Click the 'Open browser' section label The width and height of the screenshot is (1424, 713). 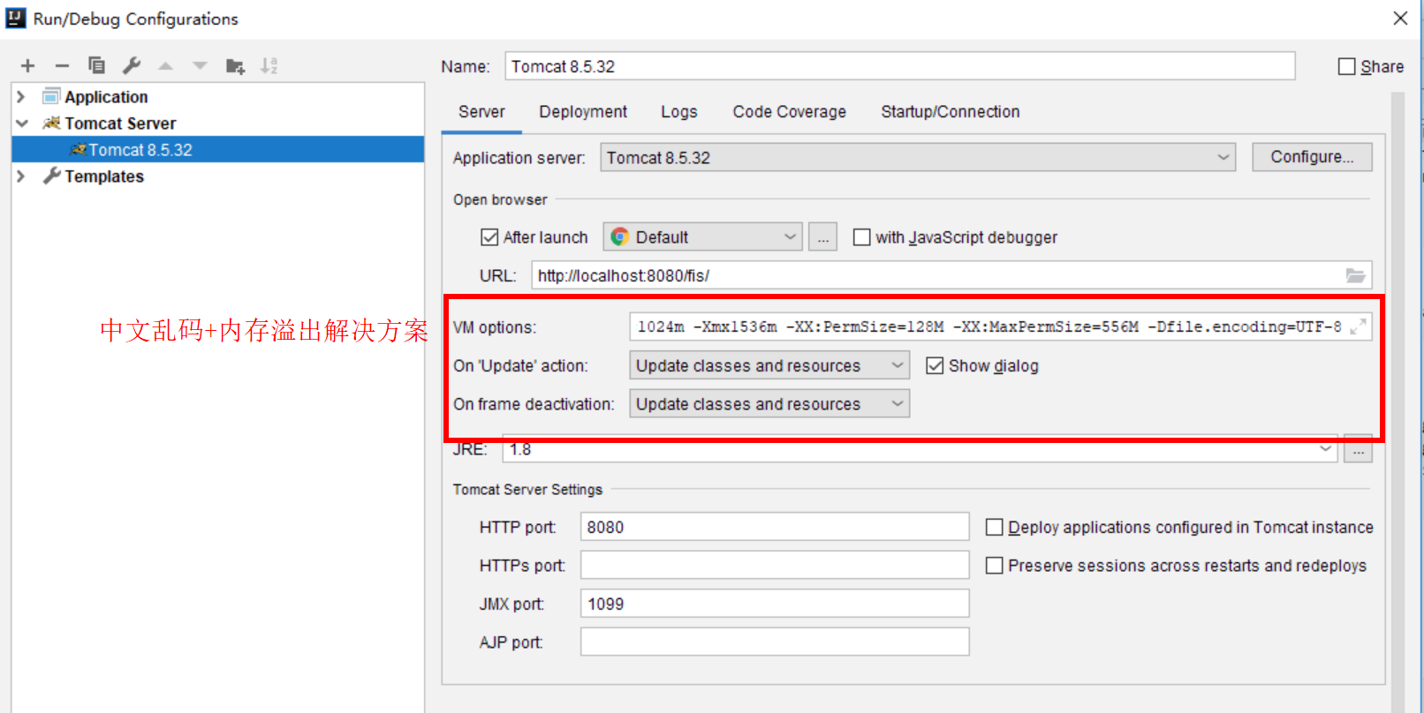coord(500,199)
